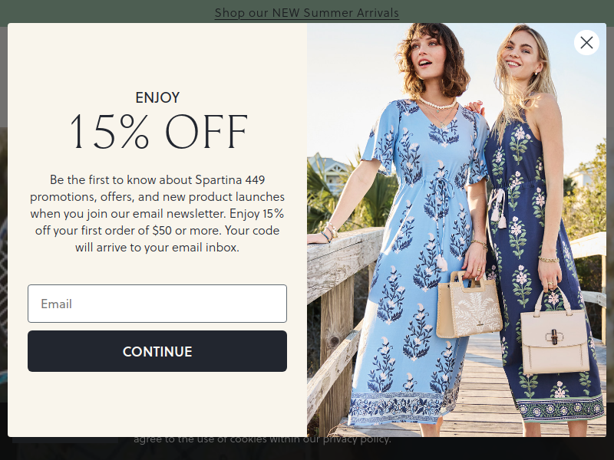Viewport: 614px width, 460px height.
Task: Click the pearl necklace on the model
Action: [x=437, y=103]
